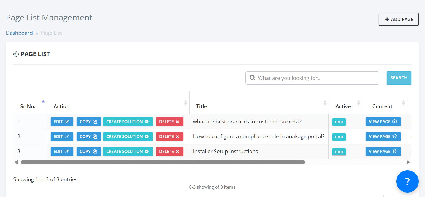View page content for Installer Setup Instructions
Image resolution: width=425 pixels, height=197 pixels.
tap(383, 152)
